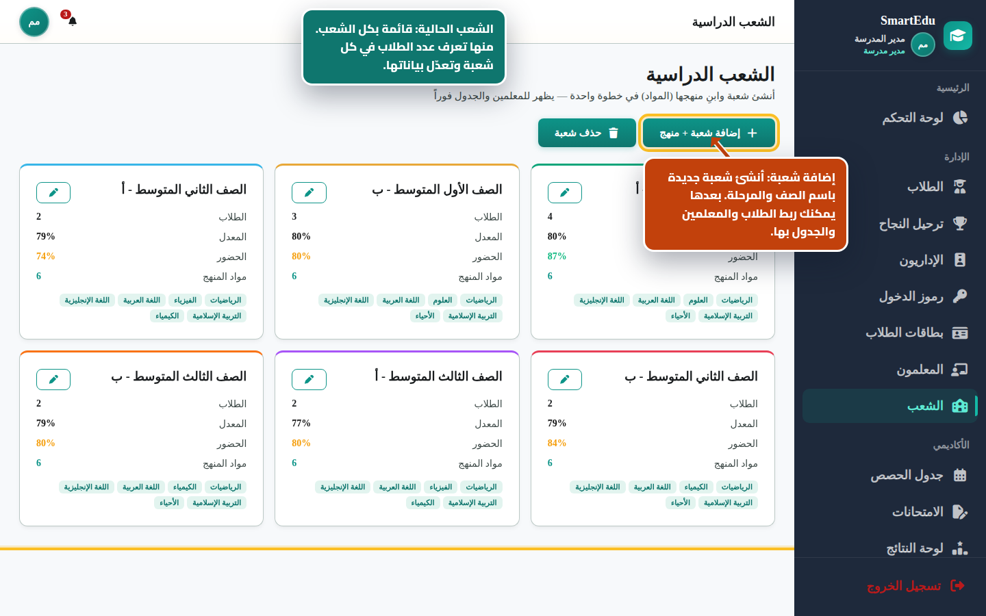Open the لوحة التحكم dashboard pie icon
986x616 pixels.
pos(960,118)
